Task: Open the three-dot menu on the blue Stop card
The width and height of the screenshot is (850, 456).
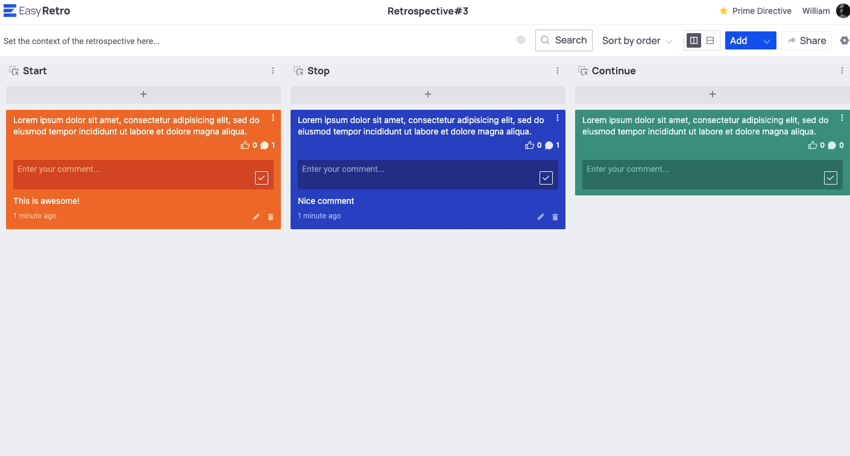Action: 558,118
